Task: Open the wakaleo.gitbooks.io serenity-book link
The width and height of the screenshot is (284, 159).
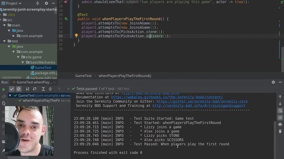Action: click(167, 97)
